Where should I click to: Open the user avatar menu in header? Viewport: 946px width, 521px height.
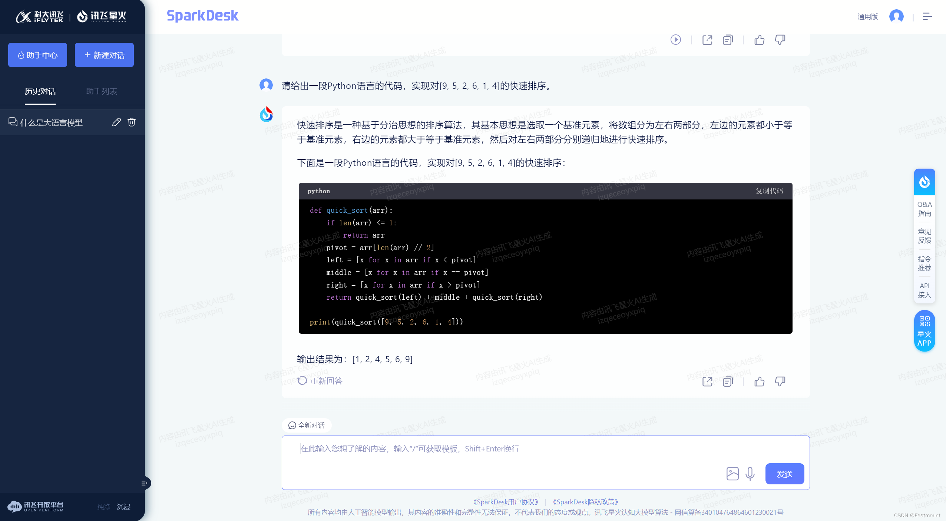(x=896, y=17)
